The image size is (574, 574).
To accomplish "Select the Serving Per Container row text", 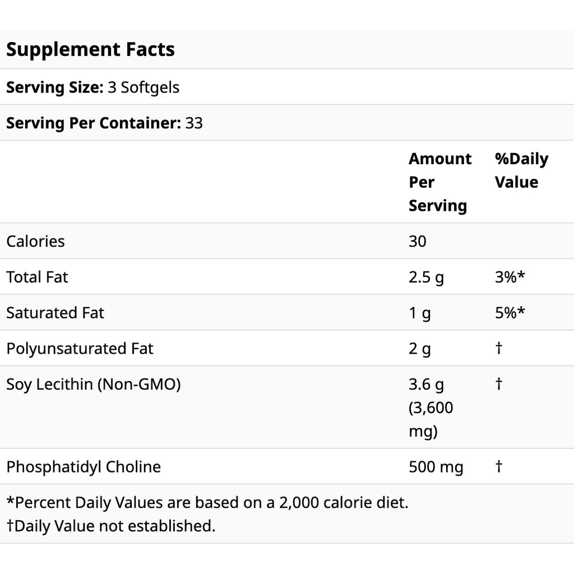I will [104, 123].
